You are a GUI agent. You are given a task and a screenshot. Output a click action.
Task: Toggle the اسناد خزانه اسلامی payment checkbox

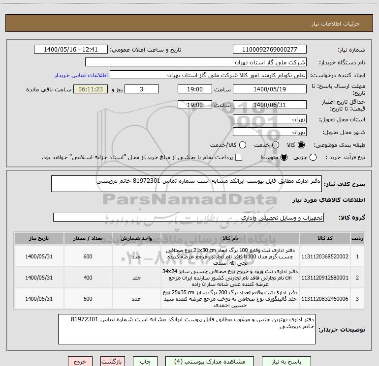(x=239, y=157)
